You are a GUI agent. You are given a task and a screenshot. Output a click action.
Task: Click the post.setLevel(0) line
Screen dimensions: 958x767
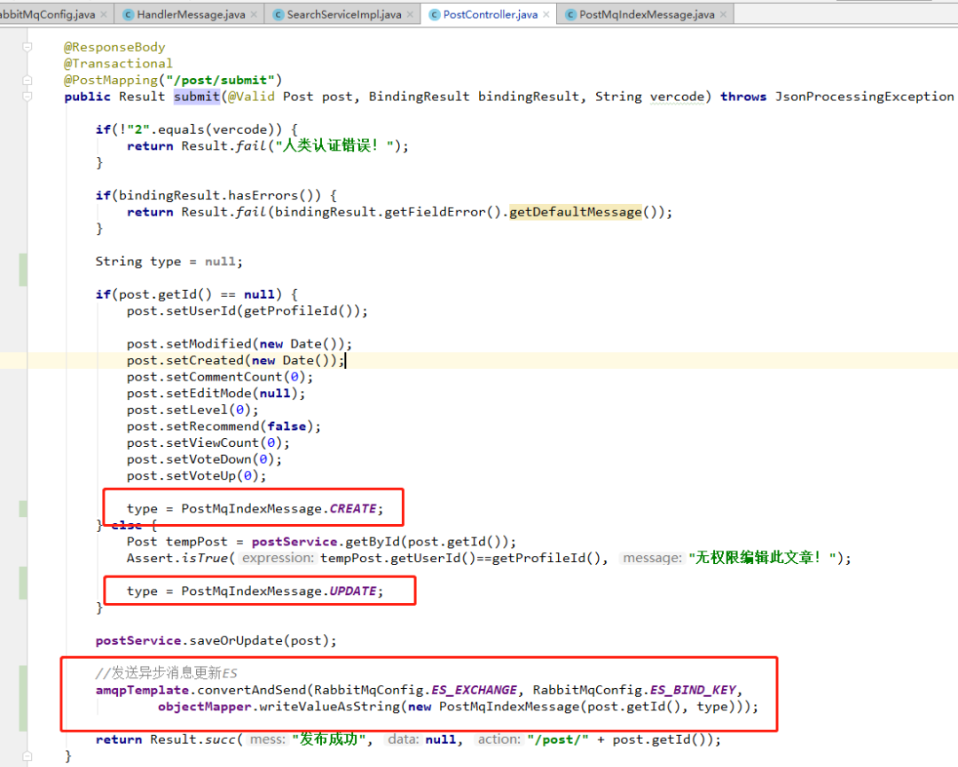tap(192, 410)
